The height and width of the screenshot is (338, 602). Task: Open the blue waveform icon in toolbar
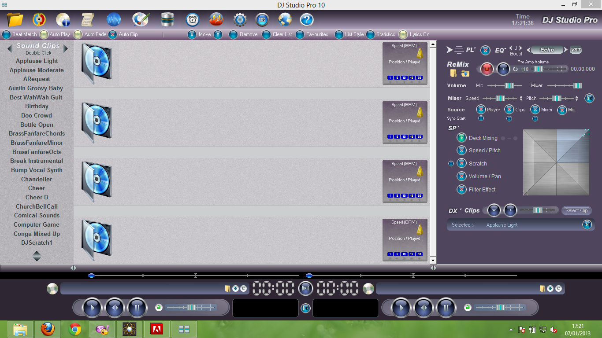point(114,20)
